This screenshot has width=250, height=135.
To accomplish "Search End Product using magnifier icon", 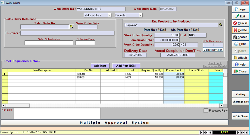I will [221, 25].
